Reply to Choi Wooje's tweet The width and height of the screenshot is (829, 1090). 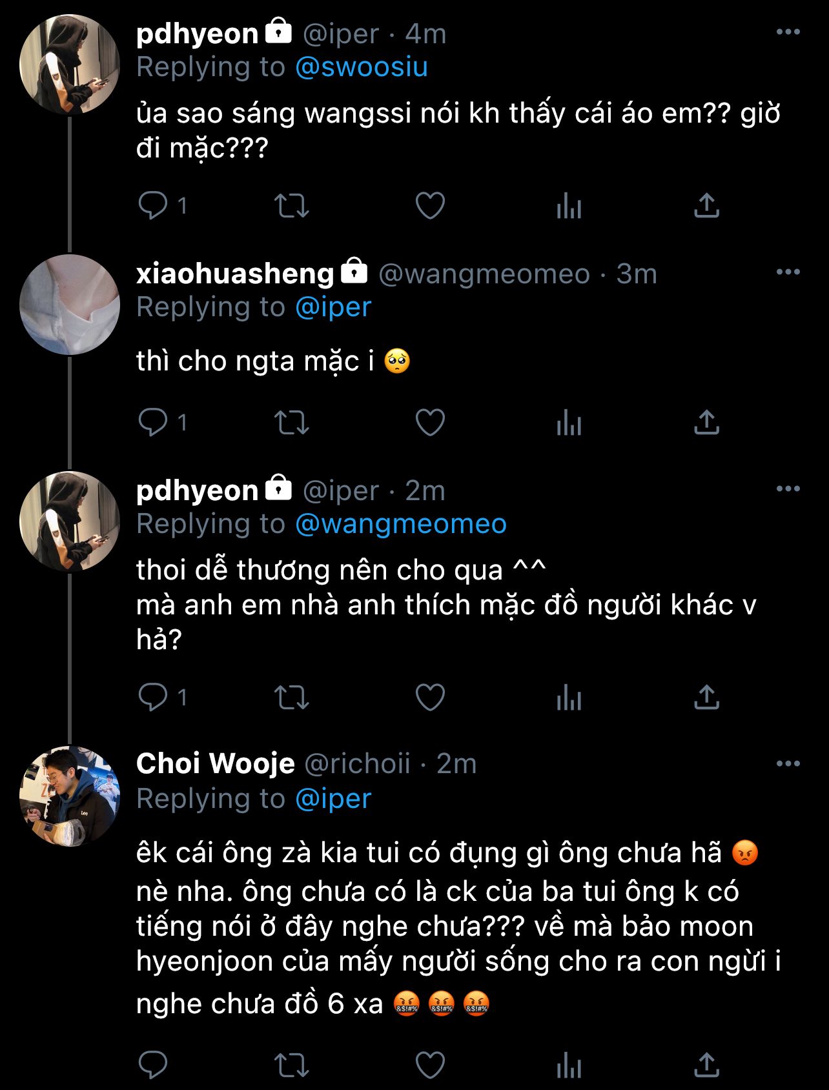coord(153,1065)
